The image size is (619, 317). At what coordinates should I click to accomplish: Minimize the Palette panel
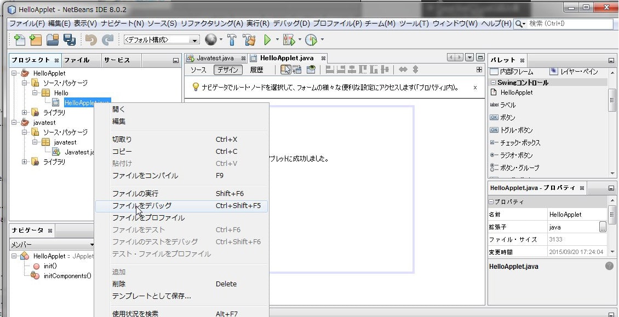tap(611, 61)
